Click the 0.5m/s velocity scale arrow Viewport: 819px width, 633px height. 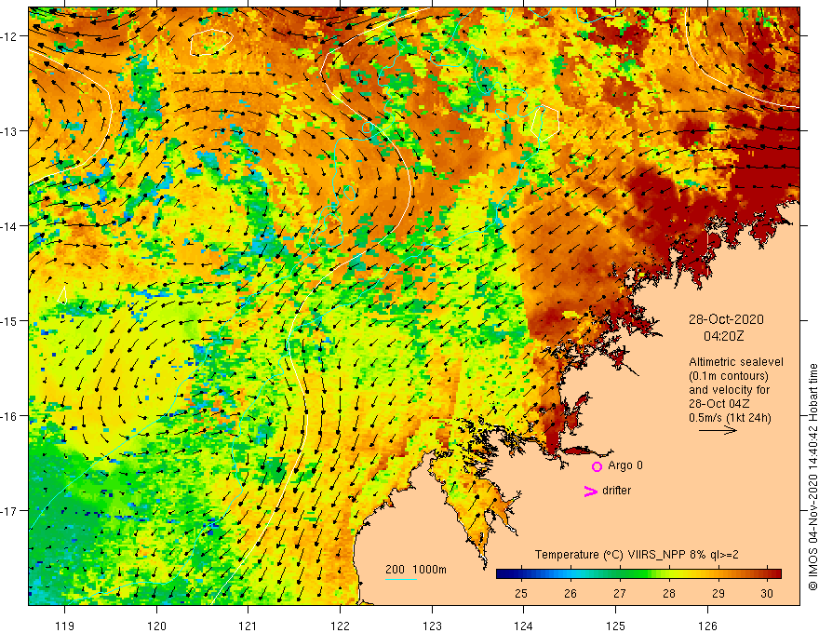coord(718,430)
